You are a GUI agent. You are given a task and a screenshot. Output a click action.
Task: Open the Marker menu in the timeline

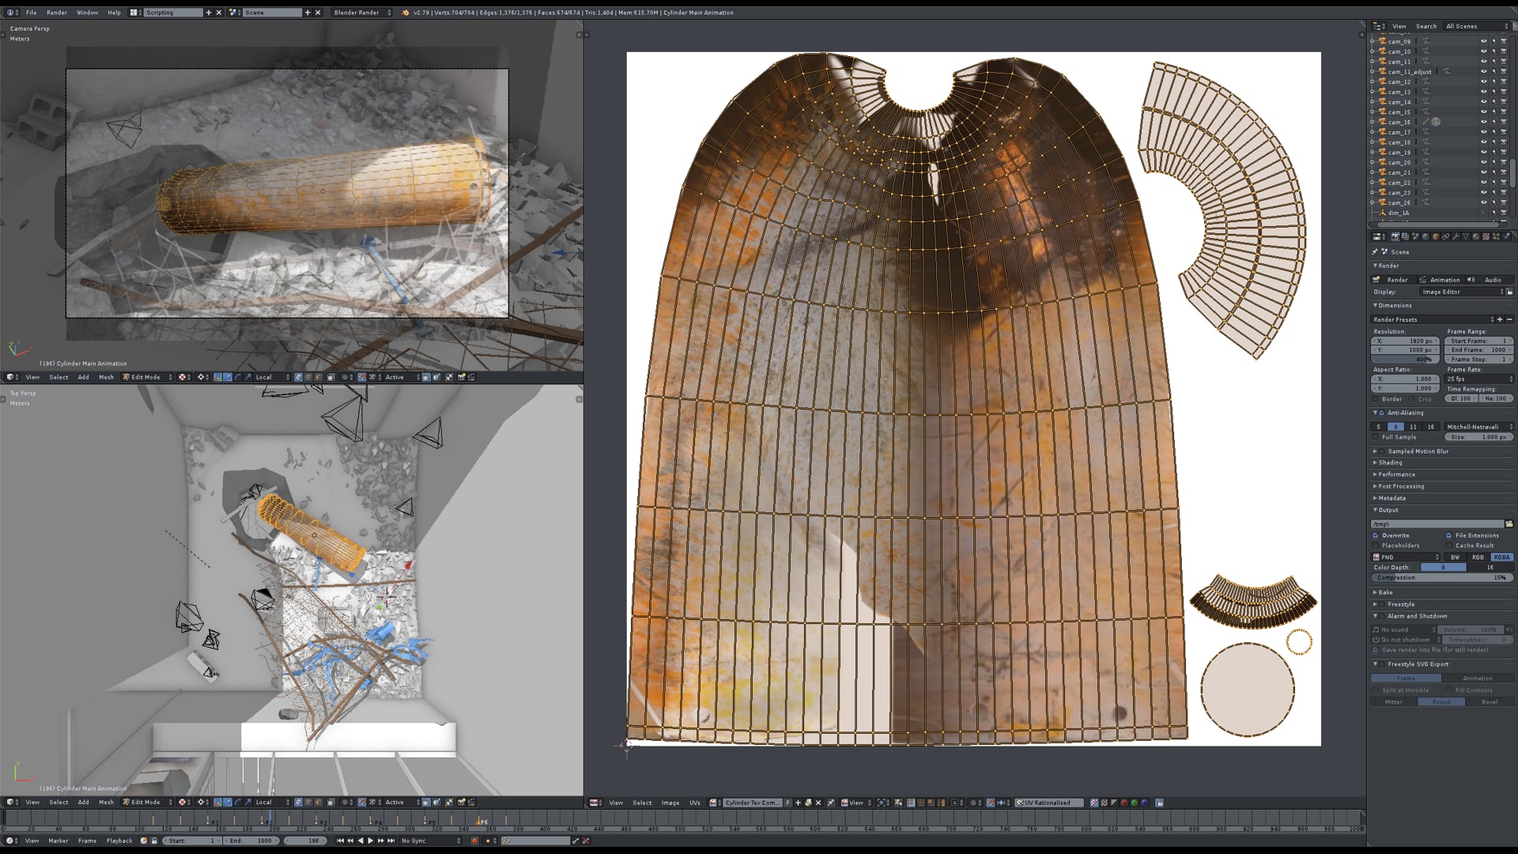(x=59, y=841)
